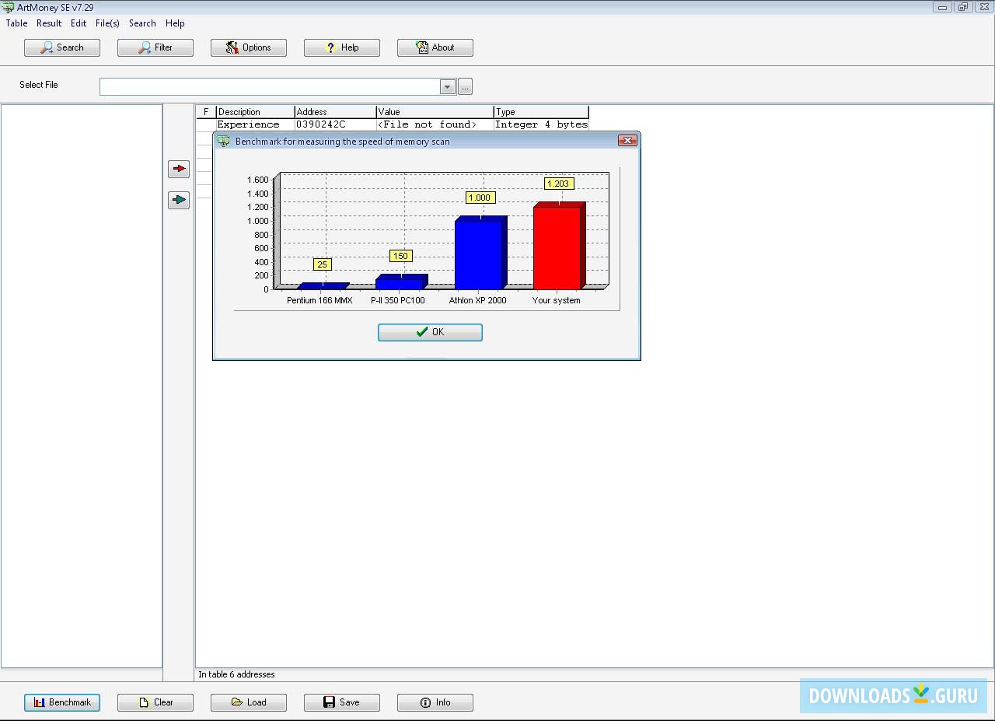Open a table with the Load folder icon
Viewport: 995px width, 721px height.
(x=236, y=702)
